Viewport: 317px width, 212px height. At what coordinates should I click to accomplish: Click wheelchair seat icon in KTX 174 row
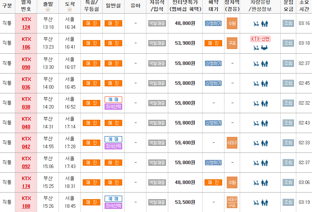tap(256, 183)
